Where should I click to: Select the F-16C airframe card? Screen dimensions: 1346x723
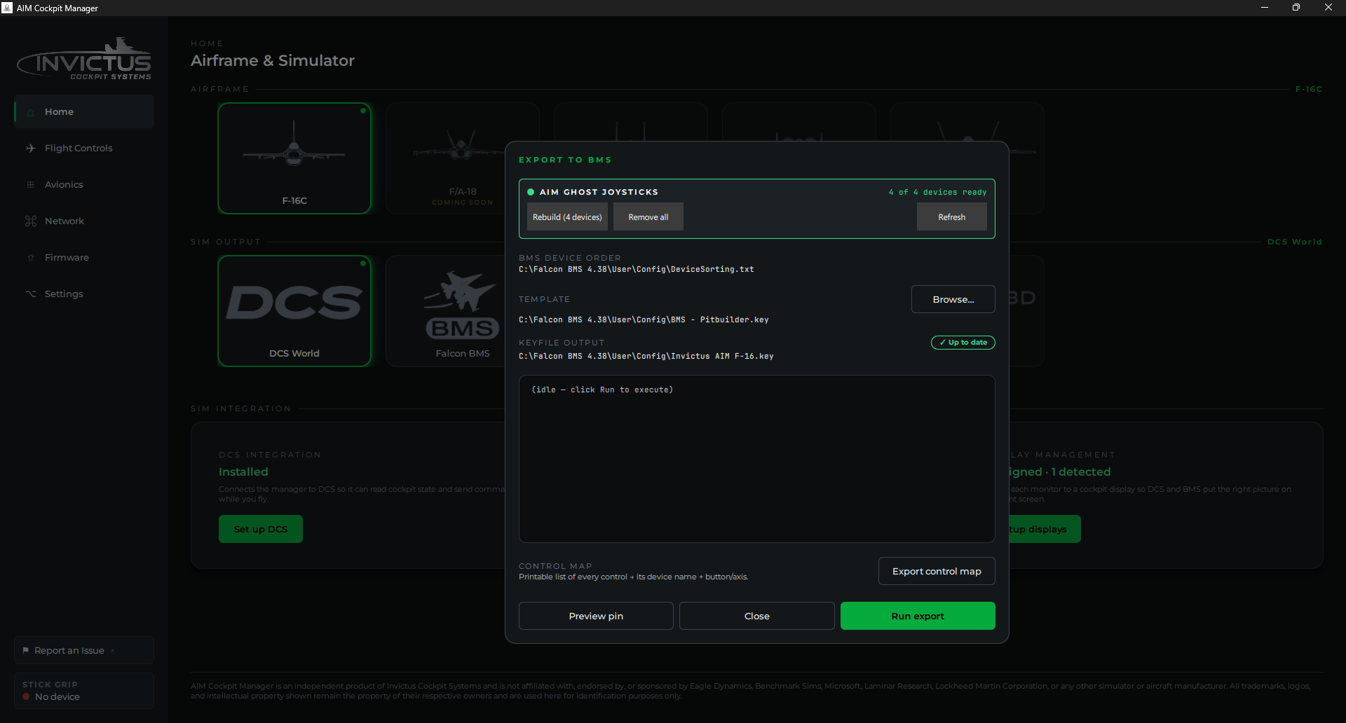click(294, 158)
